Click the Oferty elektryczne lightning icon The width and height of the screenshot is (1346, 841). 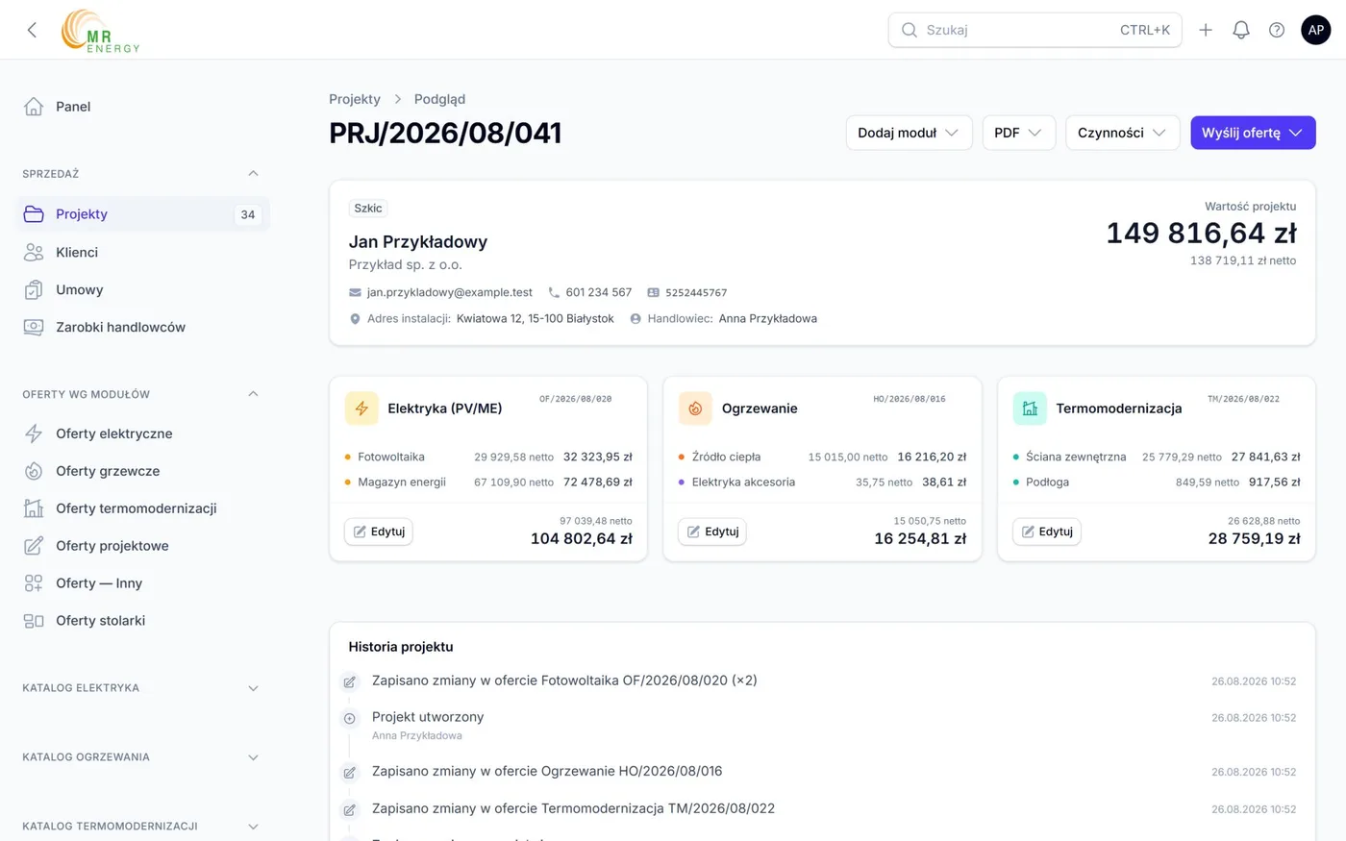(34, 433)
